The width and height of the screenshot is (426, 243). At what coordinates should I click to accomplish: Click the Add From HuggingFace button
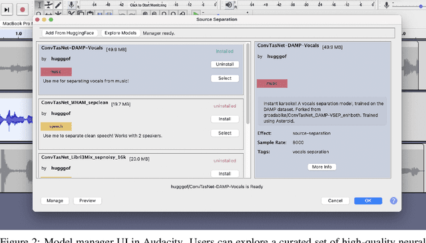(69, 33)
